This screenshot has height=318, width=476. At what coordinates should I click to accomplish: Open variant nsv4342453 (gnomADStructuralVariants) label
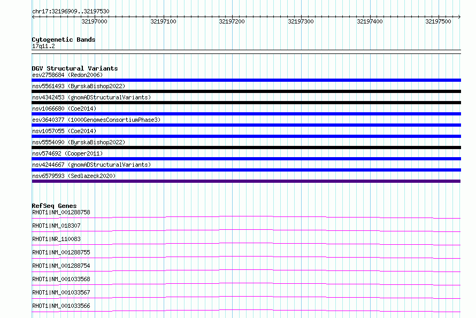91,97
